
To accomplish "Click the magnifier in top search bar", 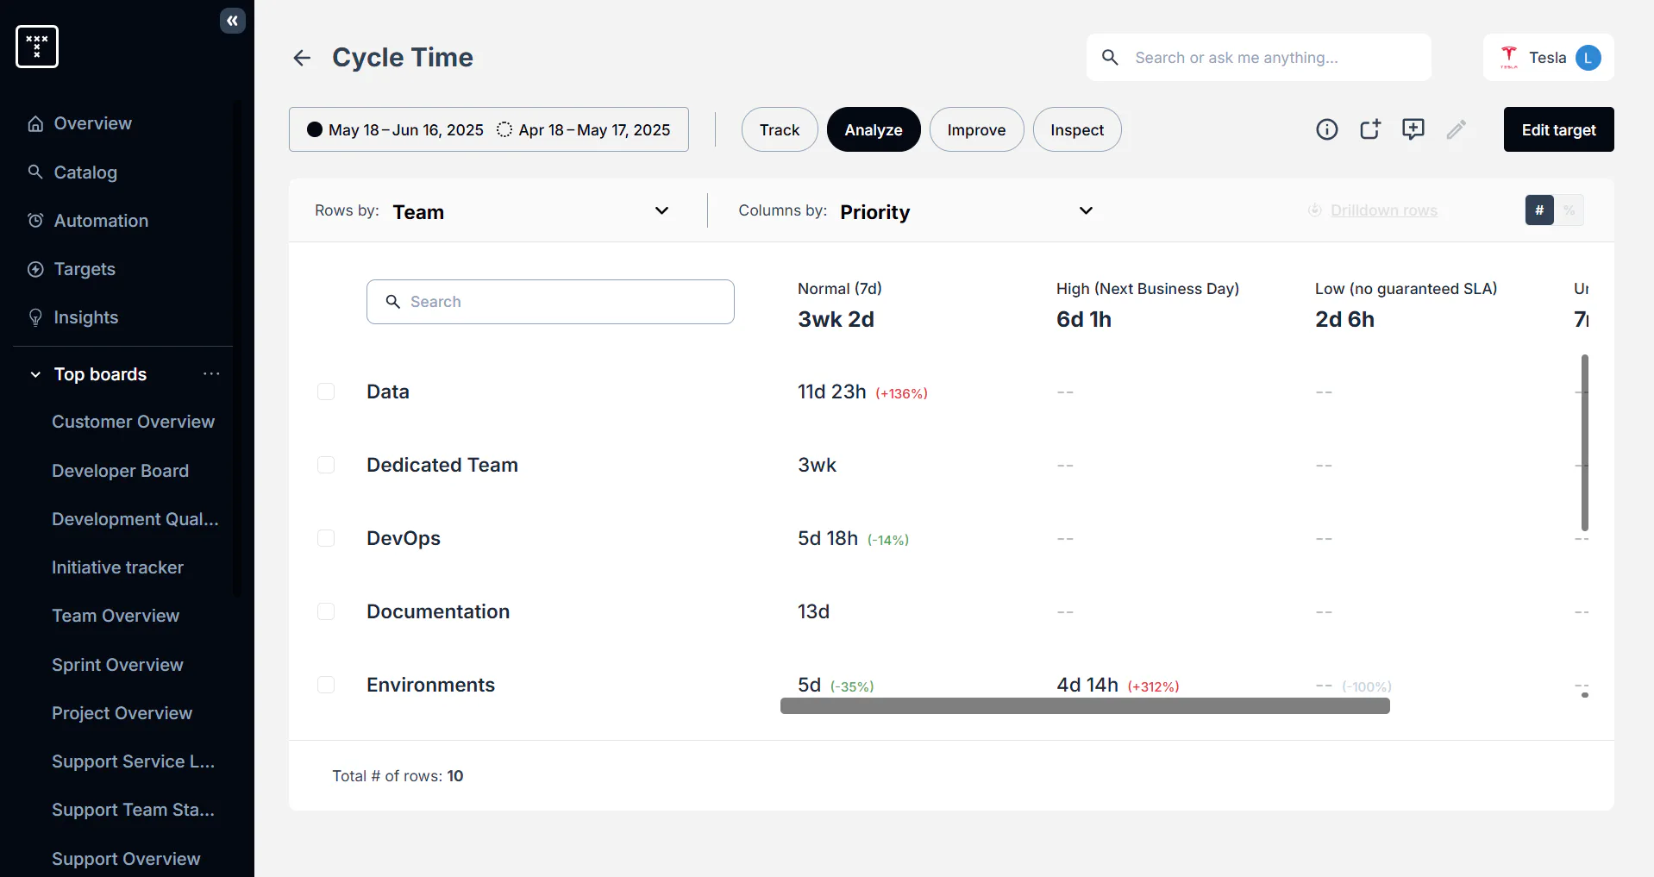I will tap(1111, 58).
